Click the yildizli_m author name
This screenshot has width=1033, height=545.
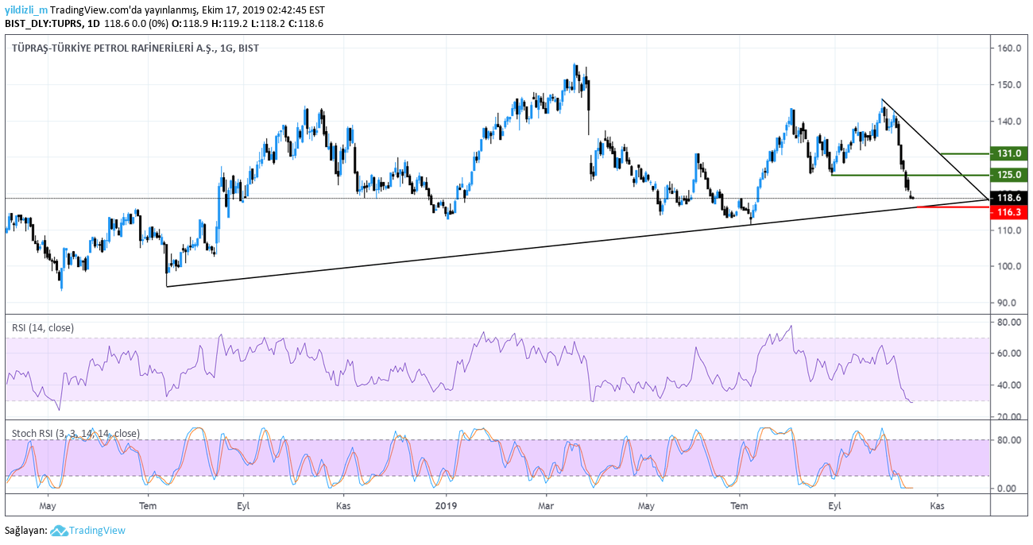(x=26, y=10)
